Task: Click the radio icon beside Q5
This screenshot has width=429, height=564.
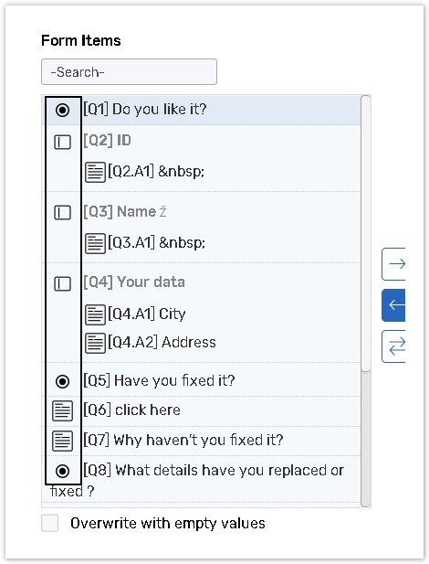Action: pos(62,381)
